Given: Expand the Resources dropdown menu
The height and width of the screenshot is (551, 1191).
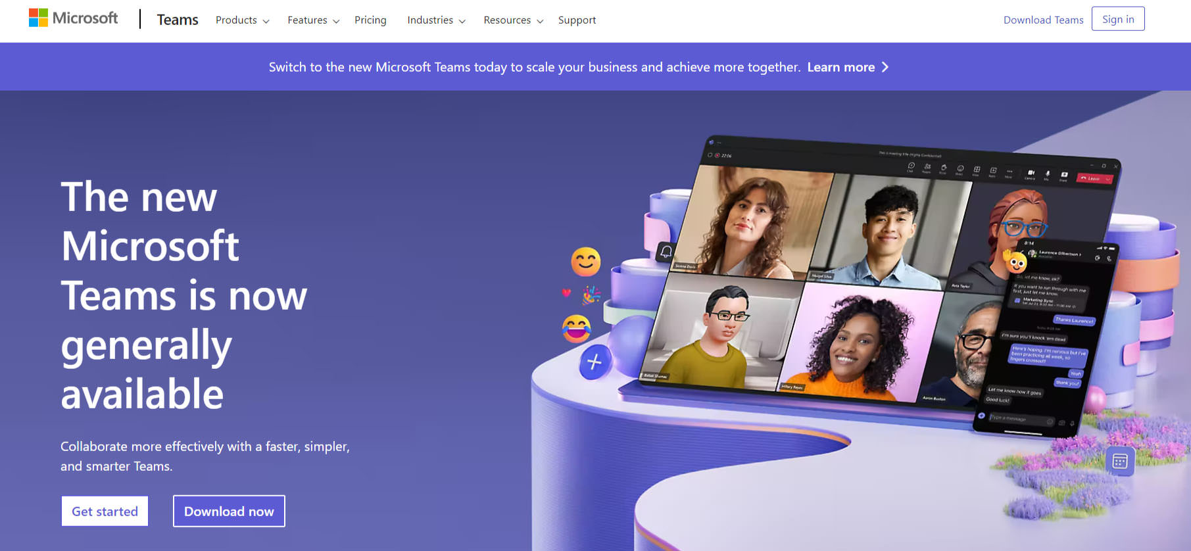Looking at the screenshot, I should point(514,20).
